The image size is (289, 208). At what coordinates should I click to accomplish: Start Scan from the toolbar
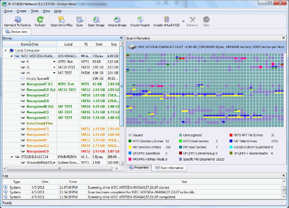[80, 20]
